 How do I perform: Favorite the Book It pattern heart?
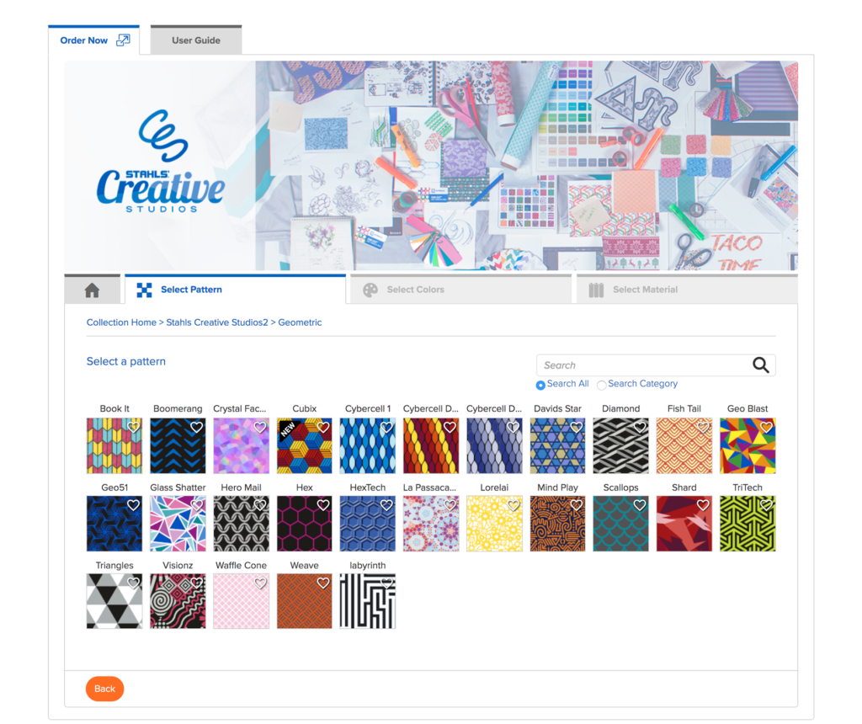[x=134, y=427]
